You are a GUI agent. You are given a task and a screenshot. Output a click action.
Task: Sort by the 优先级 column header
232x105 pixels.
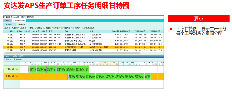pyautogui.click(x=20, y=31)
